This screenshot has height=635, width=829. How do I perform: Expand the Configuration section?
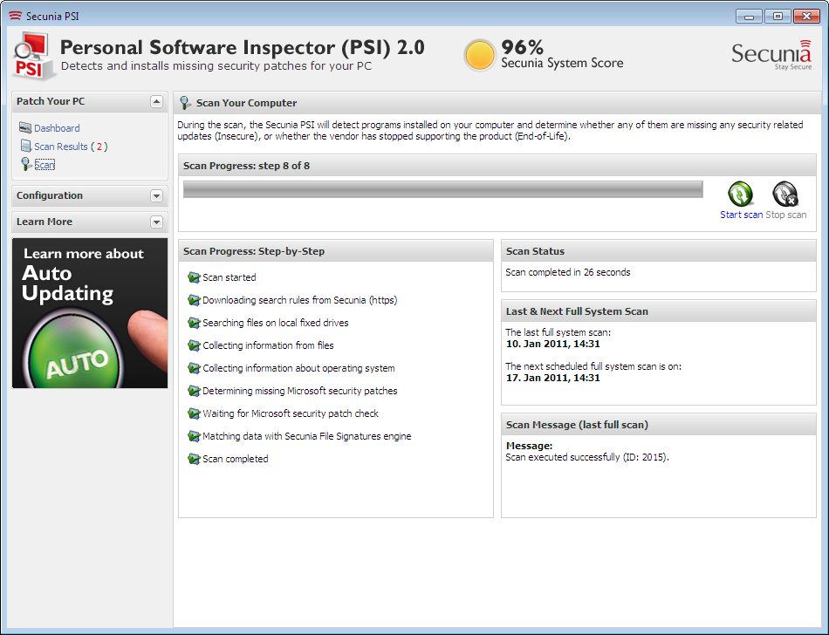pyautogui.click(x=156, y=196)
